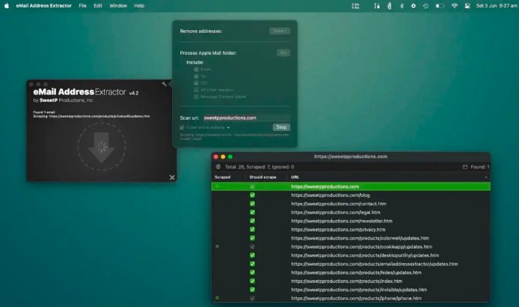The width and height of the screenshot is (519, 307).
Task: Uncheck Should scrape for contact.htm
Action: (x=252, y=204)
